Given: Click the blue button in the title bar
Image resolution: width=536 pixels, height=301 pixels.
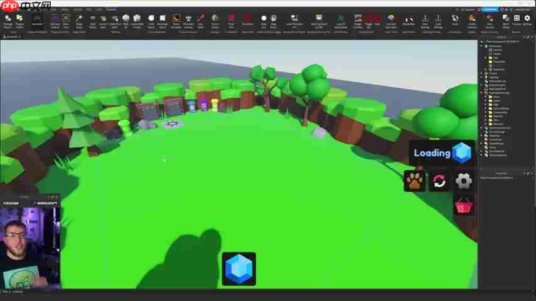Looking at the screenshot, I should [490, 9].
